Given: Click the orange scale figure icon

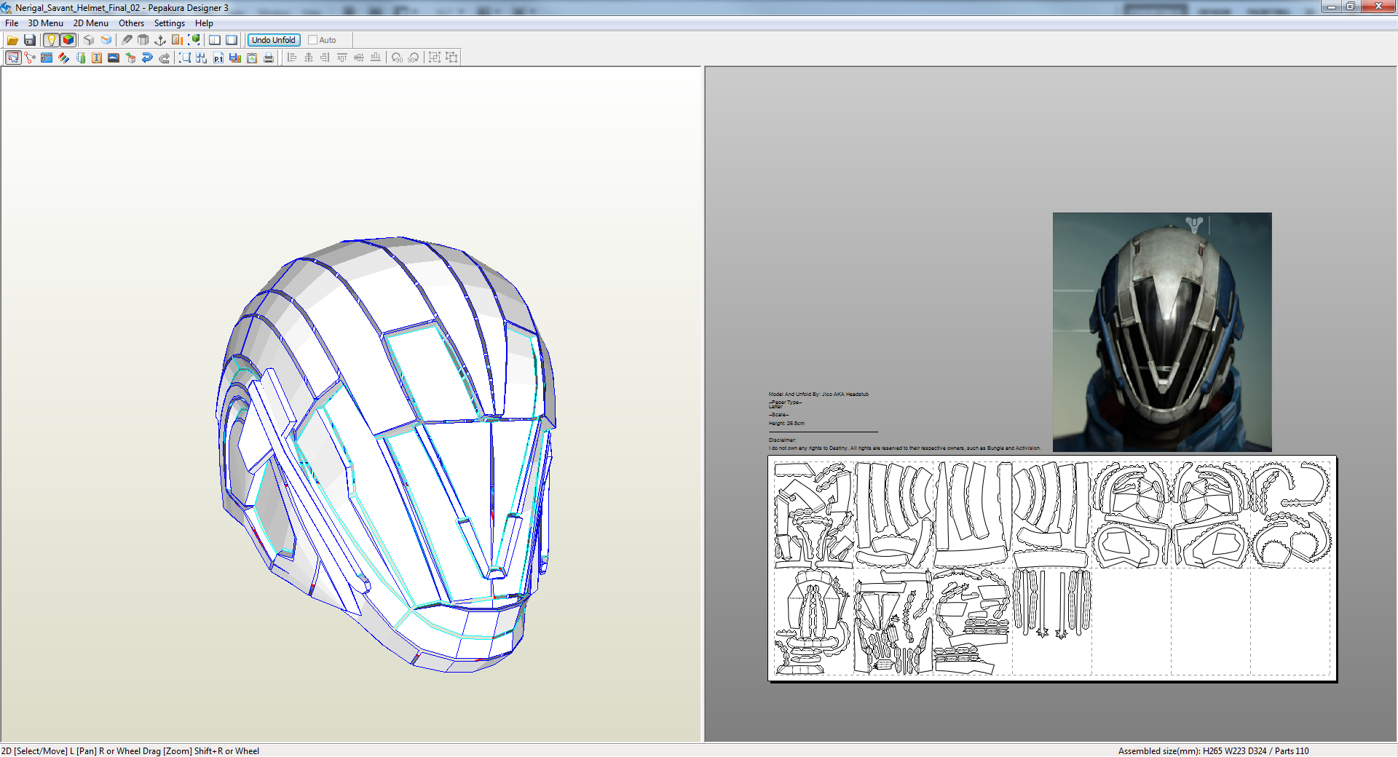Looking at the screenshot, I should pos(177,40).
